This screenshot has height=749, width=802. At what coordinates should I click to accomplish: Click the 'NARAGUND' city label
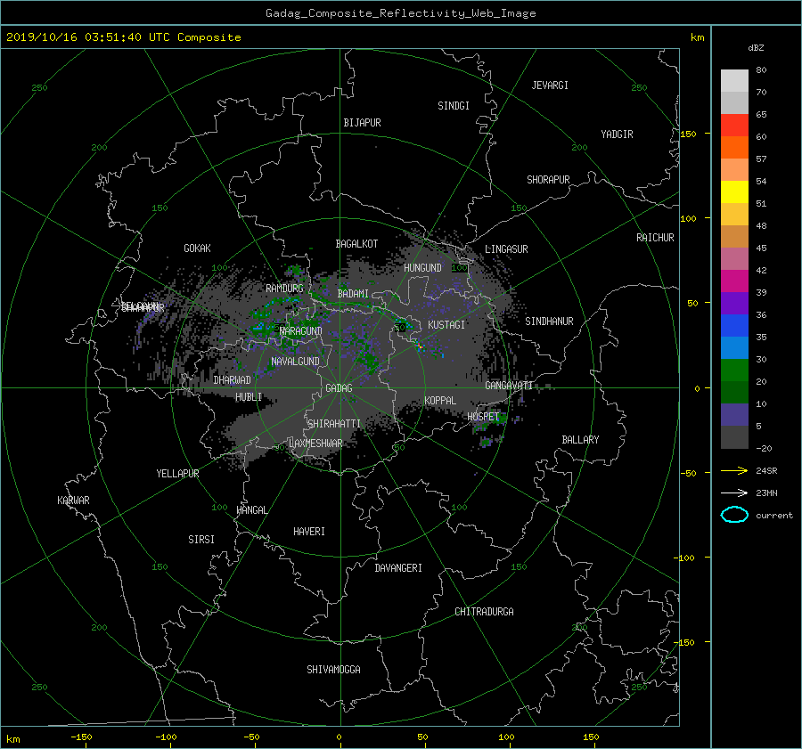[301, 331]
